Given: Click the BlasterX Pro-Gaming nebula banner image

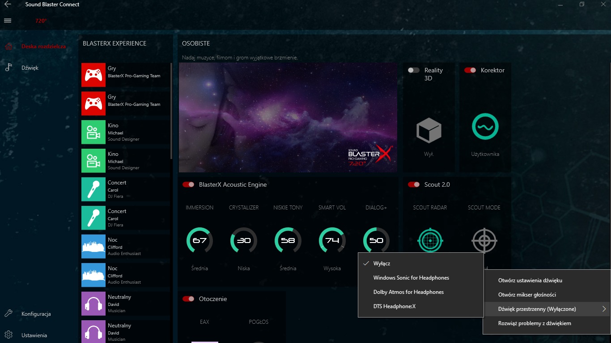Looking at the screenshot, I should 288,117.
